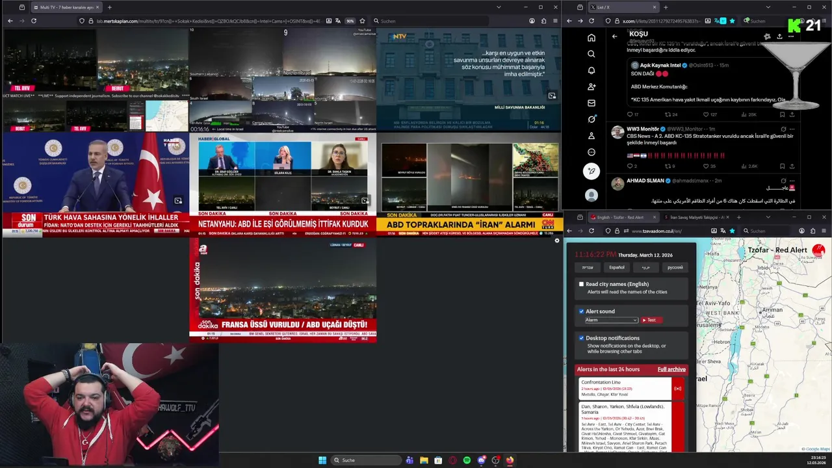This screenshot has height=468, width=832.
Task: Click taskbar Suche search box
Action: click(x=366, y=460)
